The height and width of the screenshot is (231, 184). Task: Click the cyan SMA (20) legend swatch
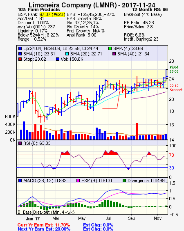(x=67, y=54)
